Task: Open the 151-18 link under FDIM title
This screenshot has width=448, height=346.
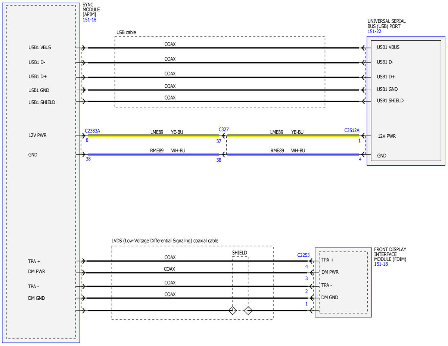Action: point(381,264)
